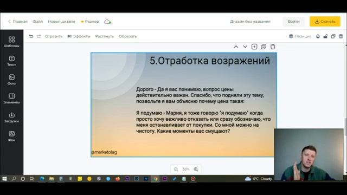
Task: Click the vertical scrollbar thumb at right
Action: coord(345,127)
